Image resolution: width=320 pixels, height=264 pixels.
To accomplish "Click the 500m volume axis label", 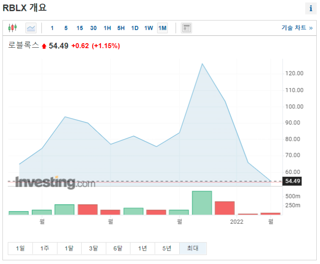I will [x=293, y=196].
